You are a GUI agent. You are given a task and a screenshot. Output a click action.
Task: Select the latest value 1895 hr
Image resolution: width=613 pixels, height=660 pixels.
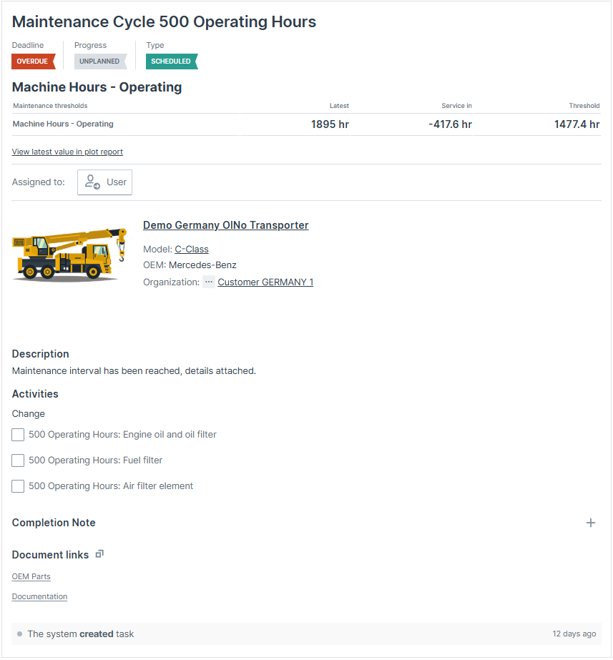(x=330, y=124)
